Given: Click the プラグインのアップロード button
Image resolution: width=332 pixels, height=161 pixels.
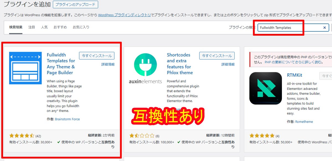Looking at the screenshot, I should [x=76, y=5].
